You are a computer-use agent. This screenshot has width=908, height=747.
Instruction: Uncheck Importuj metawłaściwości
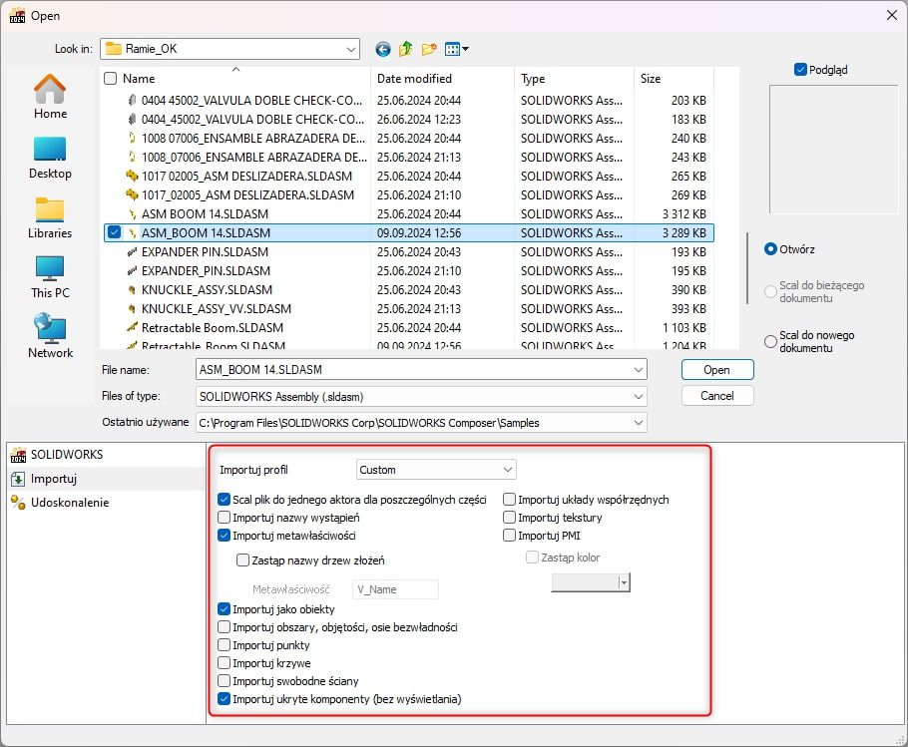[x=225, y=536]
